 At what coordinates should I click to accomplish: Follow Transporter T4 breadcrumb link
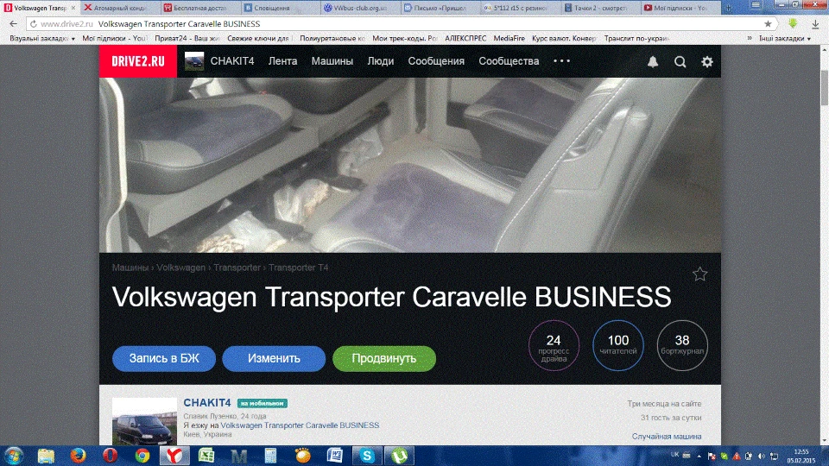(x=298, y=268)
